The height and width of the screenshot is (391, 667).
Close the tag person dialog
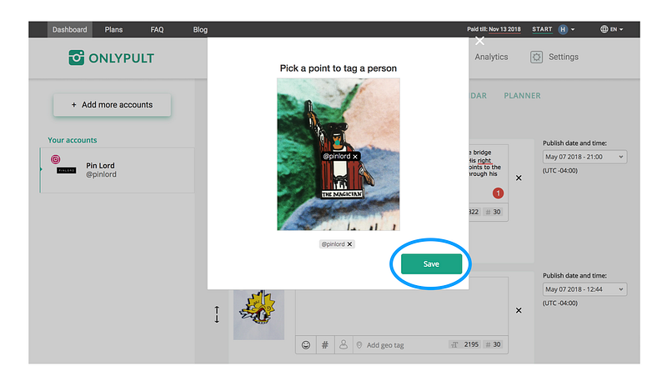coord(480,41)
